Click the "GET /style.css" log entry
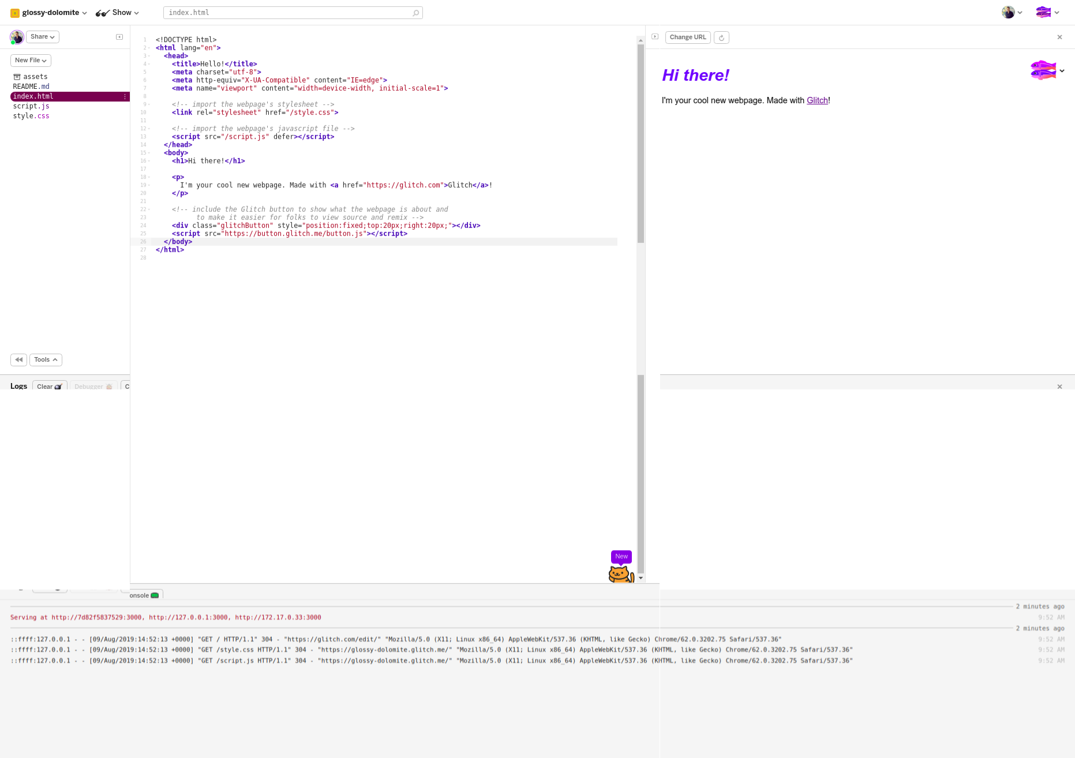The image size is (1075, 758). (x=432, y=650)
